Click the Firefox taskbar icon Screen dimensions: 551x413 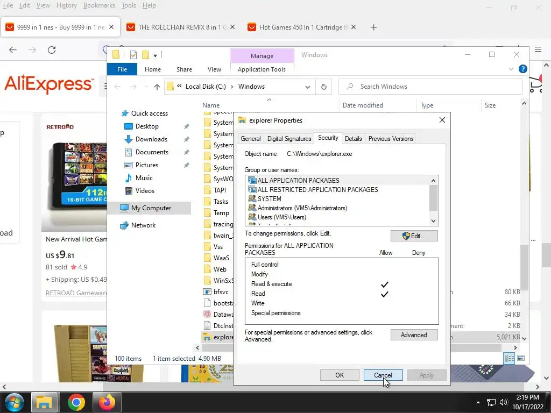(x=107, y=402)
